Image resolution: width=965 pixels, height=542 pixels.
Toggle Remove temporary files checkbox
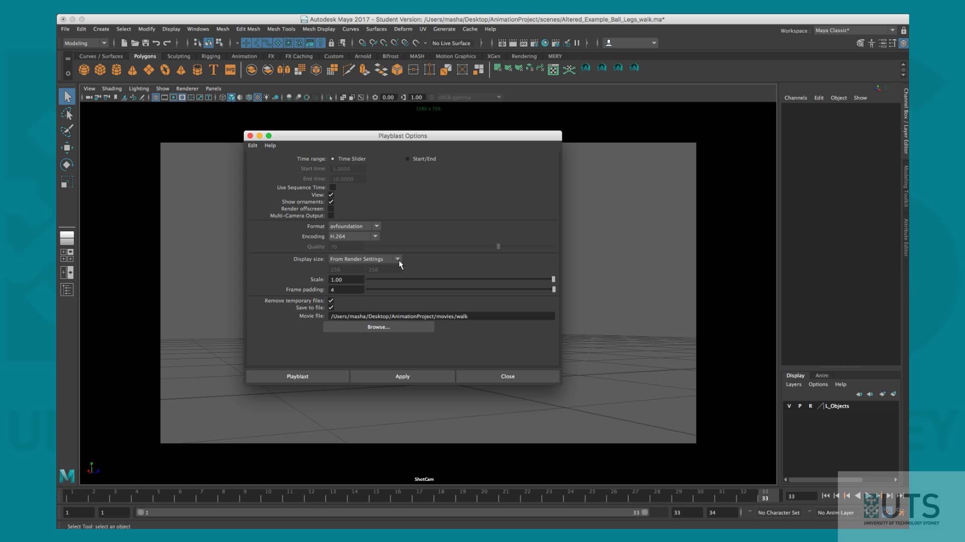(x=331, y=301)
